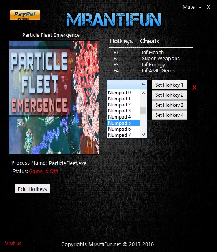Click the dropdown list scrollbar thumb

click(143, 111)
